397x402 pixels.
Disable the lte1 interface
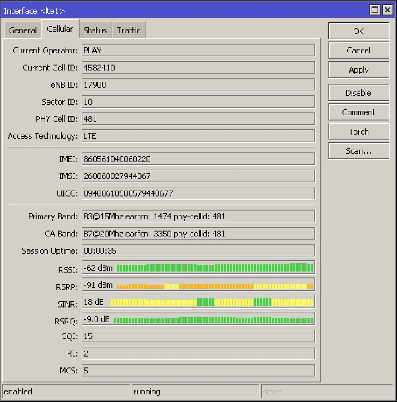click(x=358, y=93)
